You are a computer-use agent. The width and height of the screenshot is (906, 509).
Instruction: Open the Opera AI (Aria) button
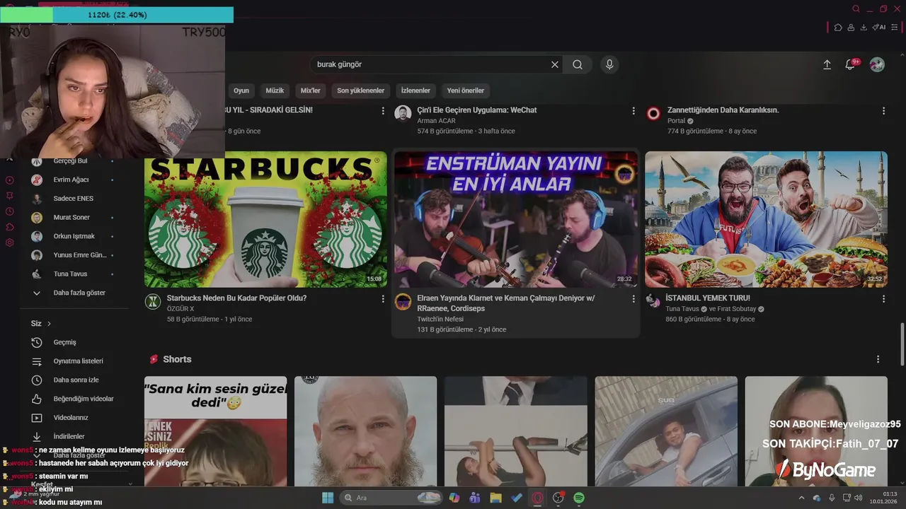pos(878,28)
